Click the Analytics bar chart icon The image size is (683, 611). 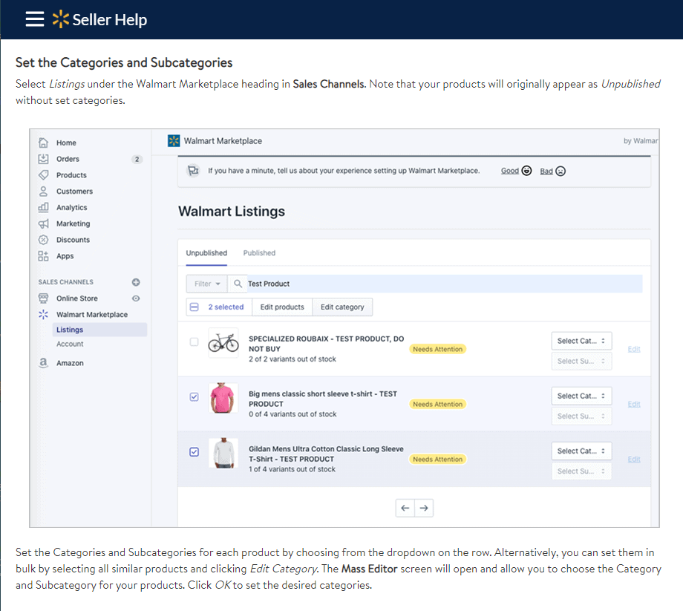pyautogui.click(x=43, y=207)
